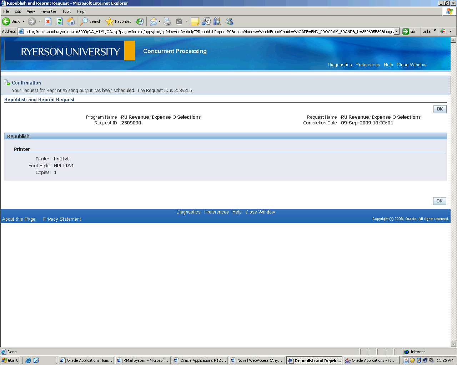The width and height of the screenshot is (457, 365).
Task: Click the Messenger toolbar icon
Action: tap(229, 21)
